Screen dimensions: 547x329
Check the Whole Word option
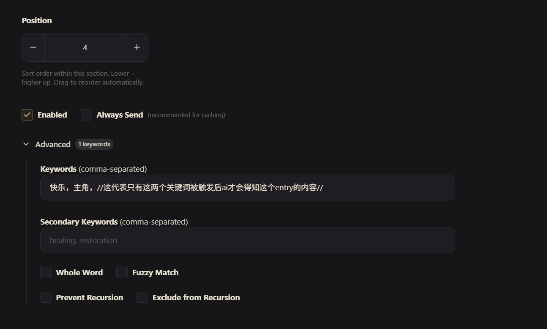pos(46,272)
